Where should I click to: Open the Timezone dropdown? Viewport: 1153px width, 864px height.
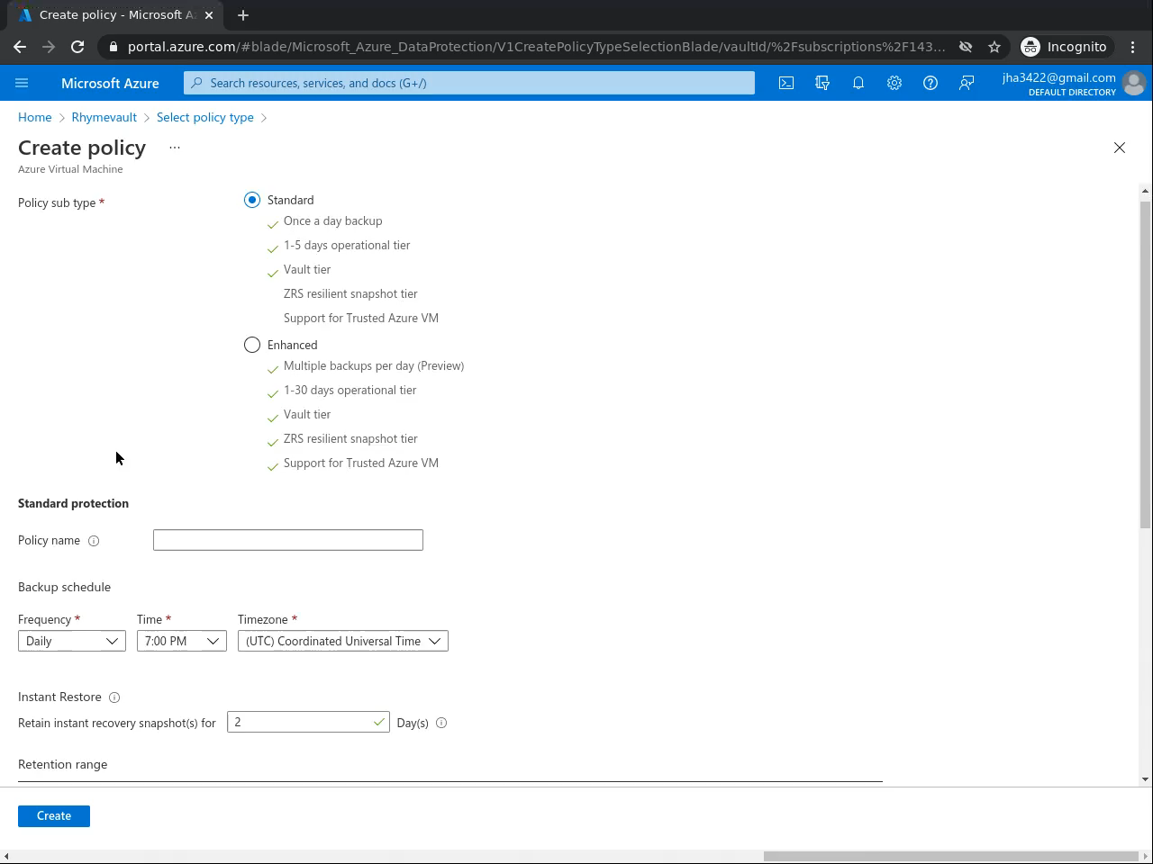click(x=343, y=641)
